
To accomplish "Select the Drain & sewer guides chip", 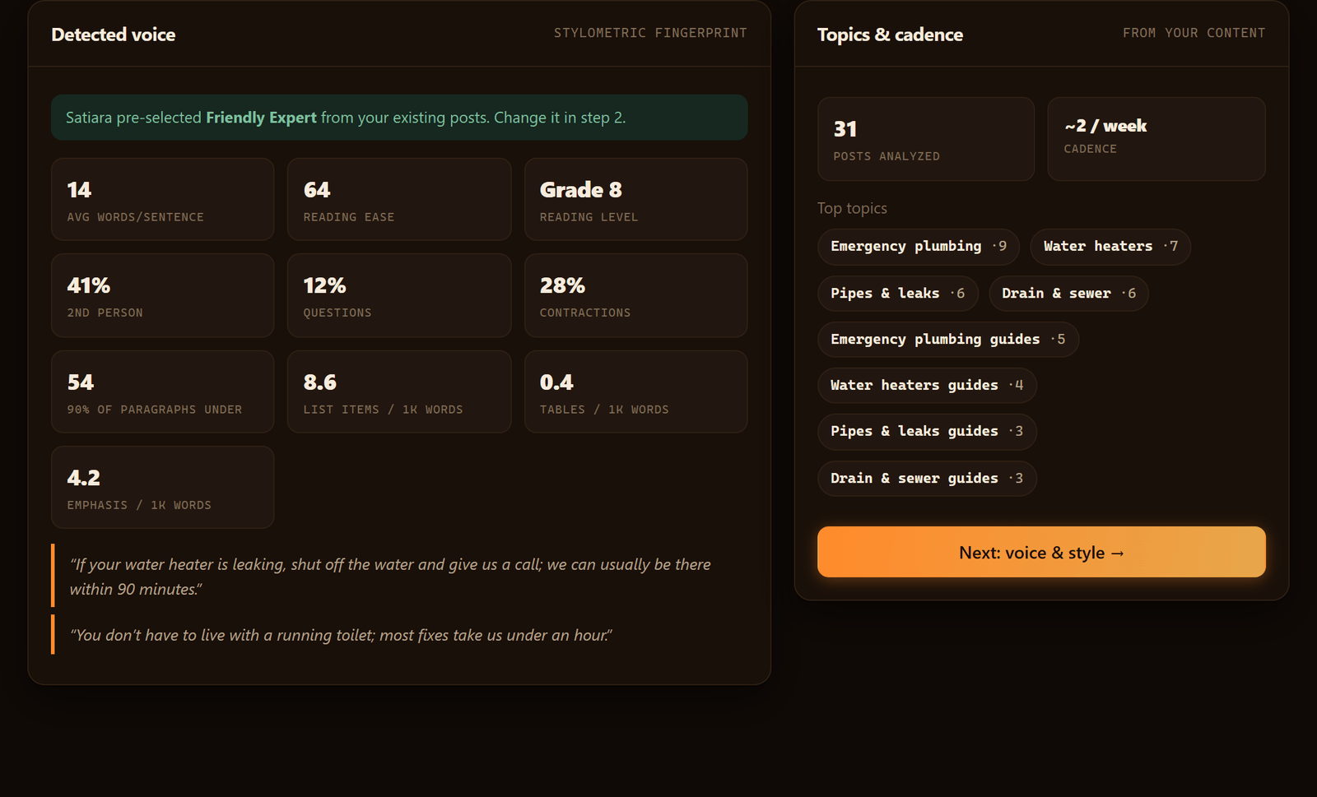I will tap(927, 479).
